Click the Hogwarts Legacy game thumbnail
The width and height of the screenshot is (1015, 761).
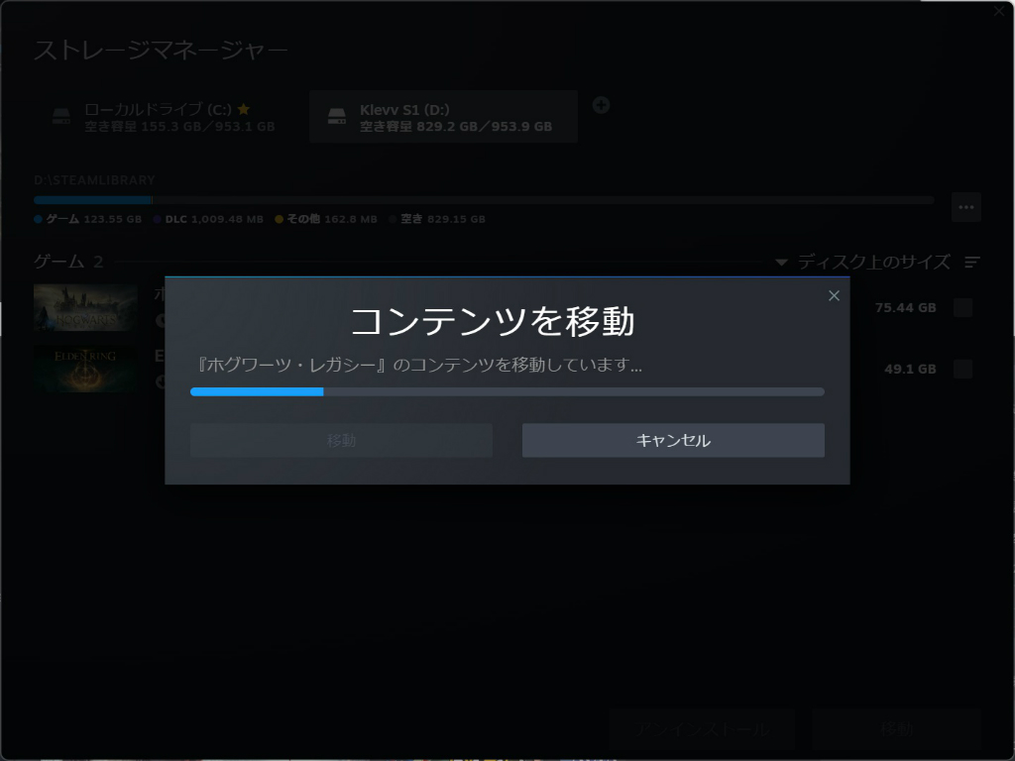tap(85, 307)
